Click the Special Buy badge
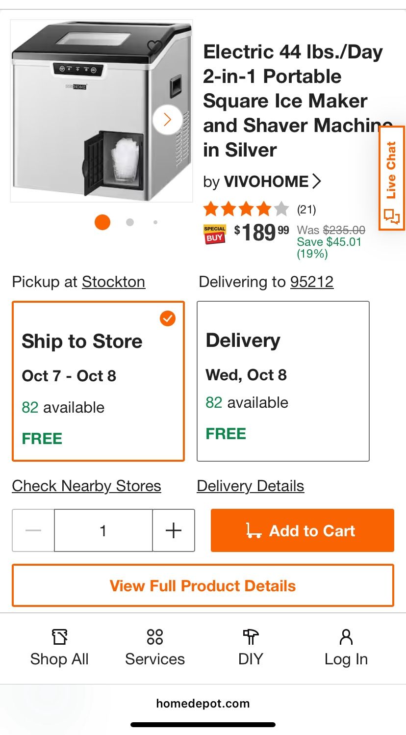The width and height of the screenshot is (406, 735). pos(214,234)
